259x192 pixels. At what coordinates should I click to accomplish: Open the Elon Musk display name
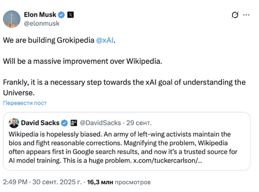[40, 15]
